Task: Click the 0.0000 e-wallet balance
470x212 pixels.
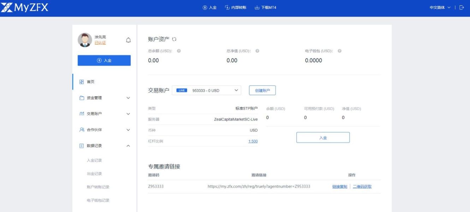Action: click(314, 60)
